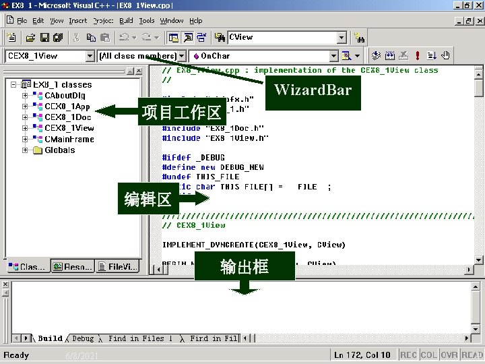Click the Paste clipboard icon
This screenshot has width=485, height=364.
coord(105,38)
